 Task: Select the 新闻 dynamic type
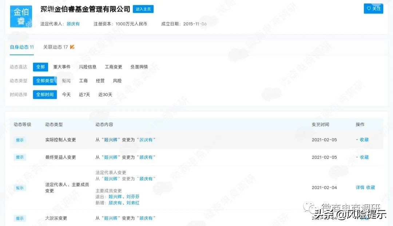click(66, 81)
